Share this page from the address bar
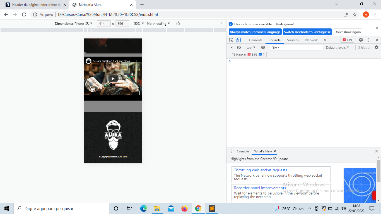Image resolution: width=381 pixels, height=214 pixels. click(346, 14)
